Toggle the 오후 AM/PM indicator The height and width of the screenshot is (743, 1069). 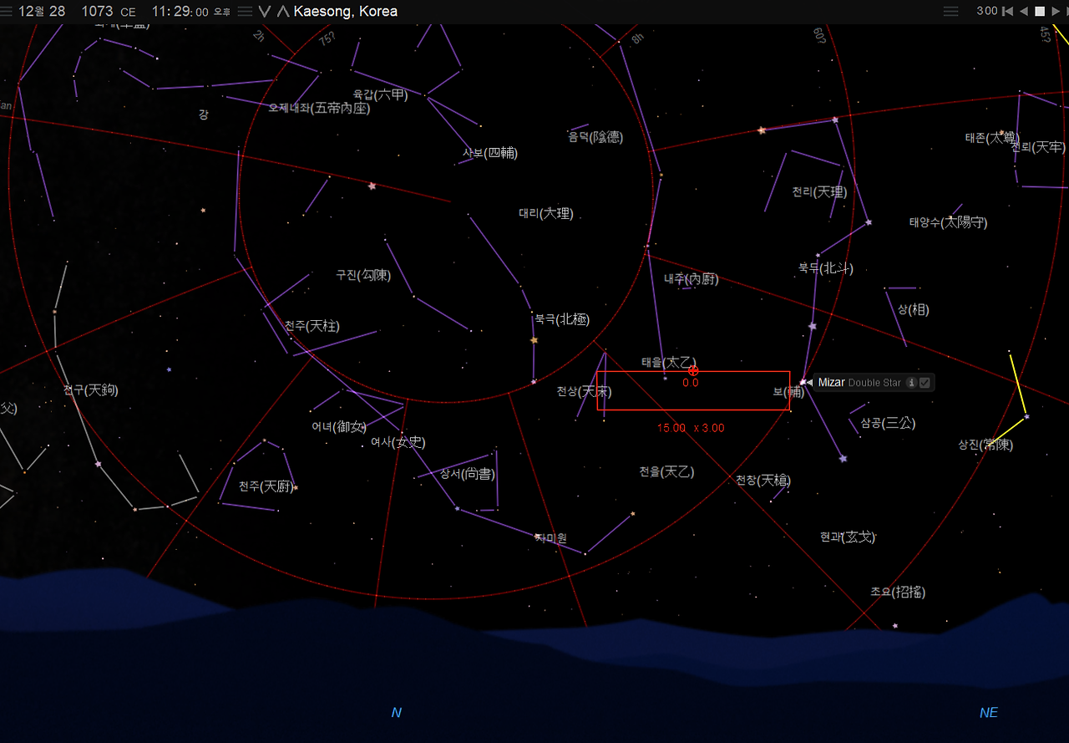pos(222,12)
